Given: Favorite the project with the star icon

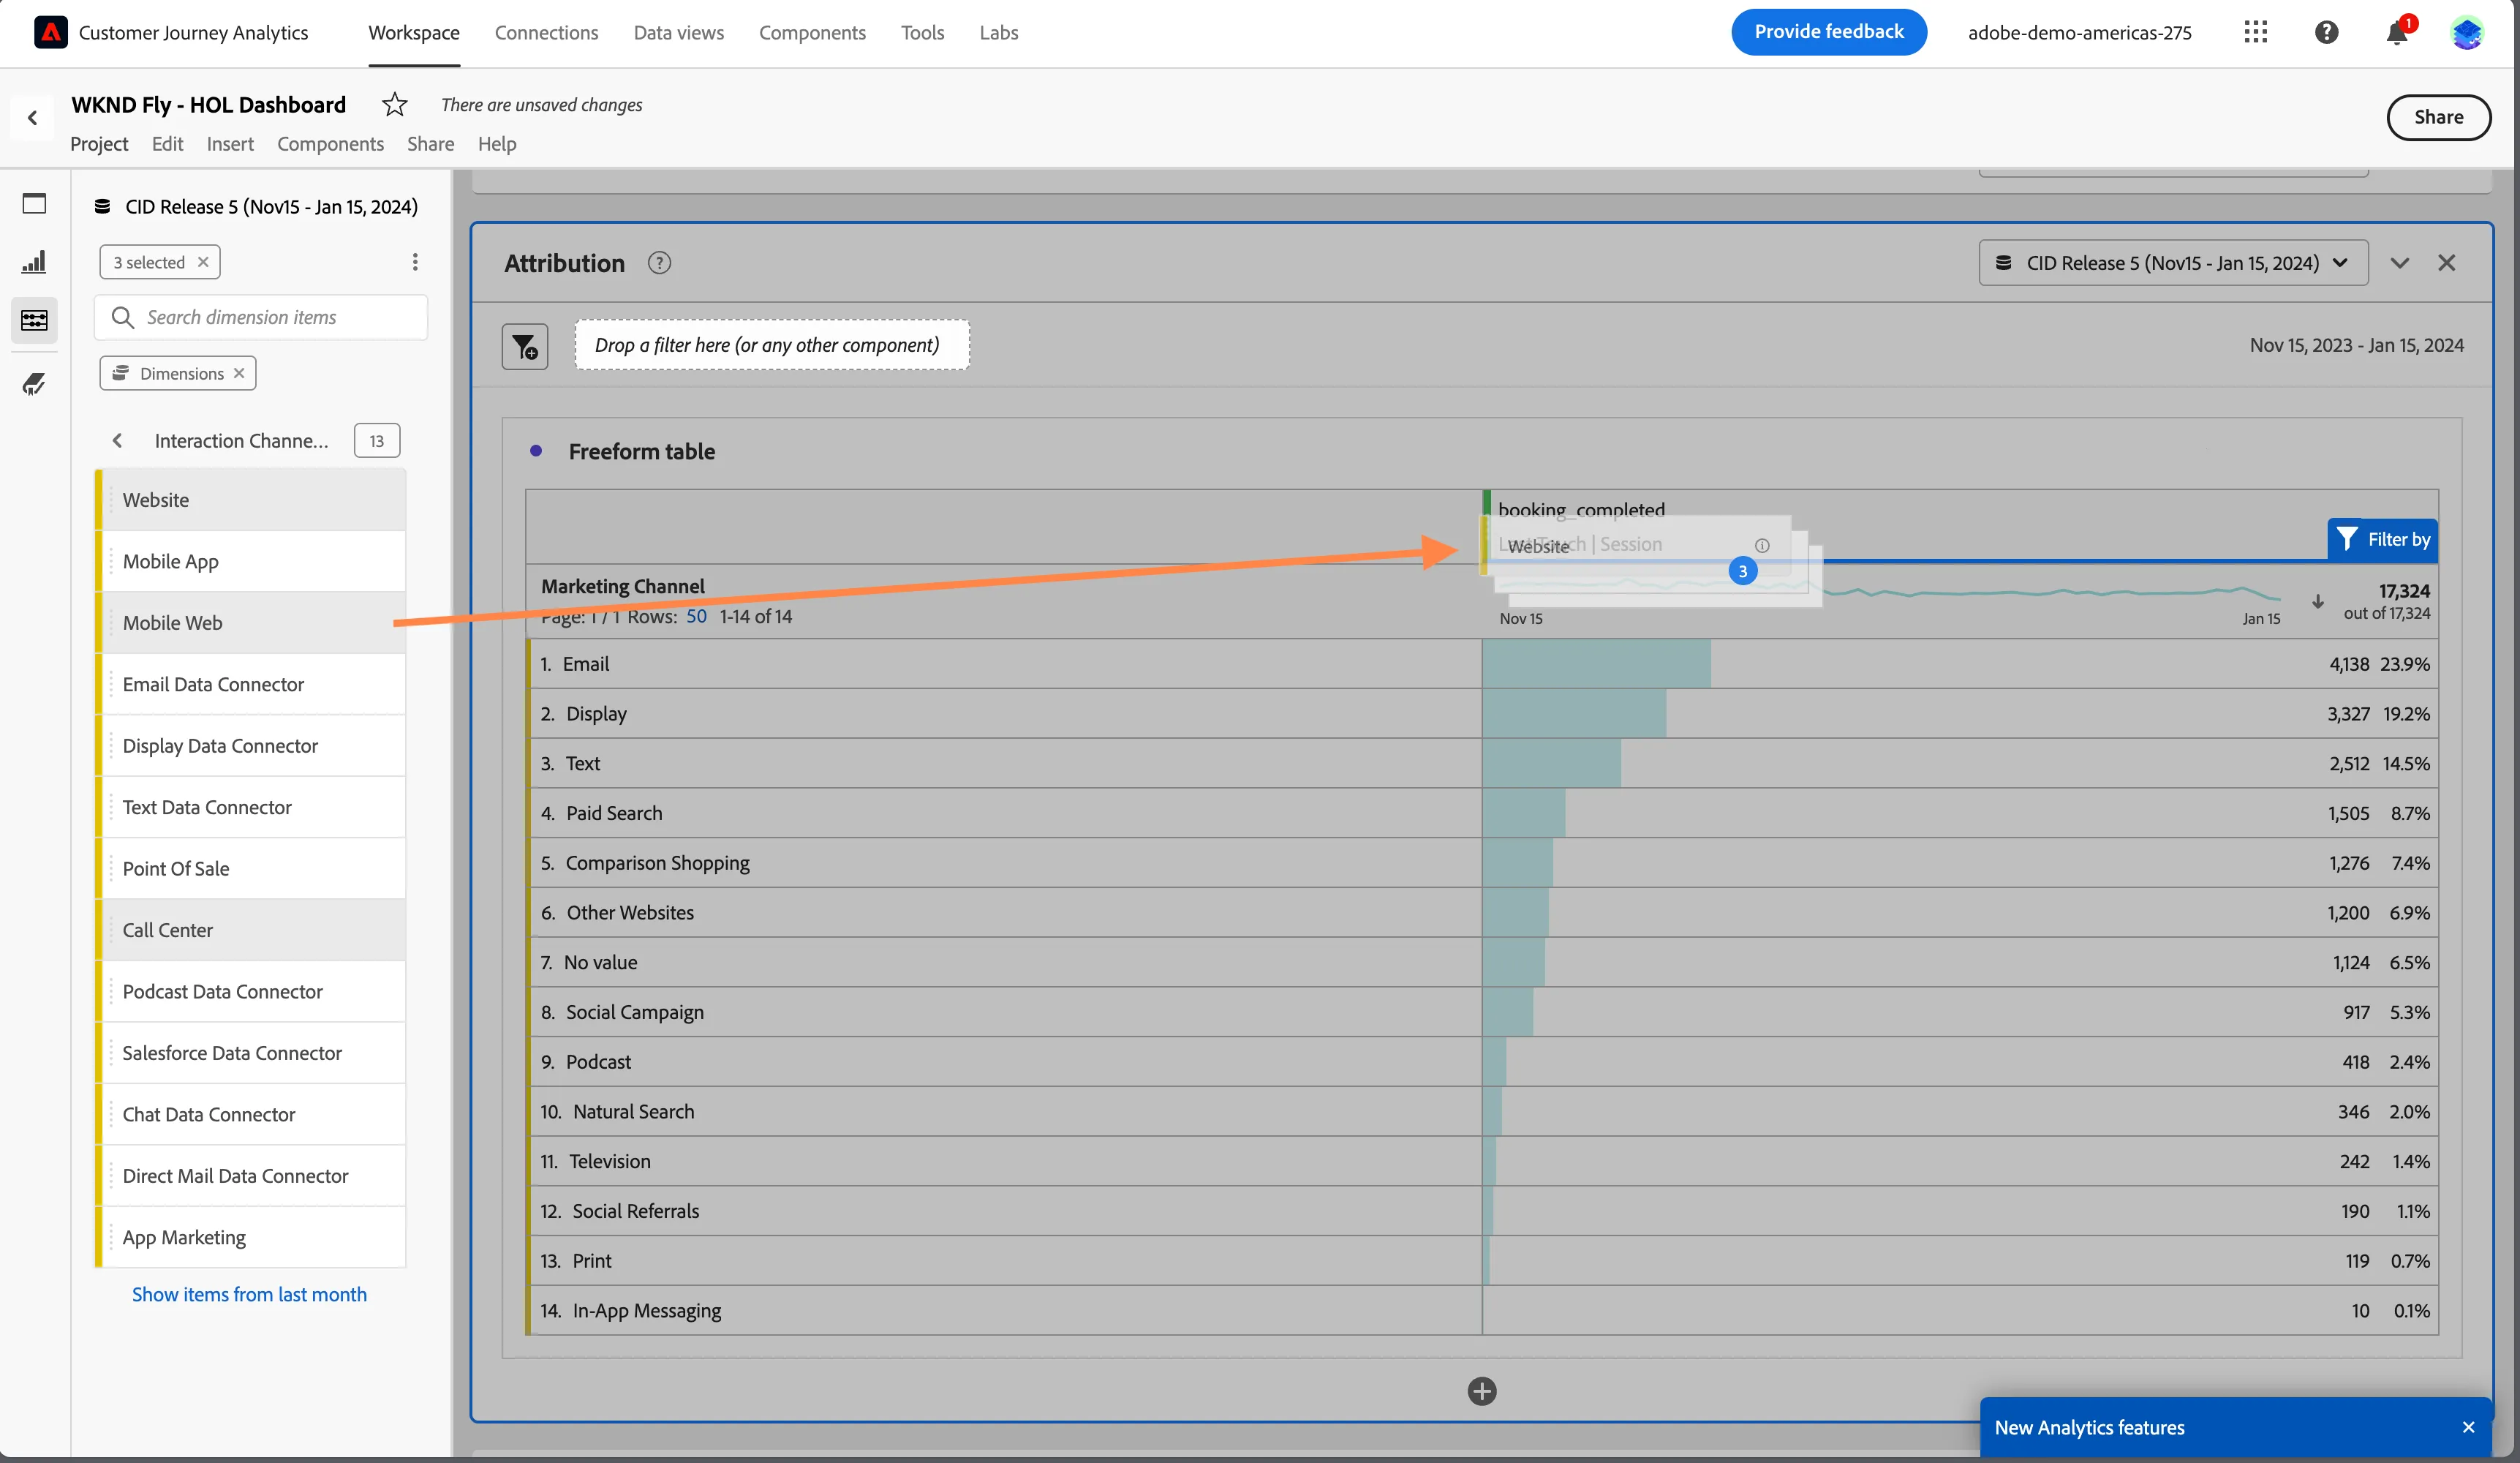Looking at the screenshot, I should [395, 104].
